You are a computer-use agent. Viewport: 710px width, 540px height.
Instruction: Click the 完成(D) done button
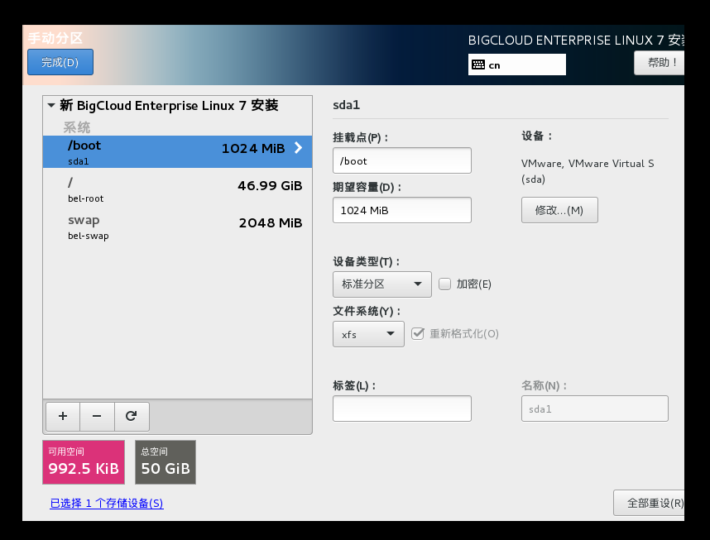click(60, 62)
